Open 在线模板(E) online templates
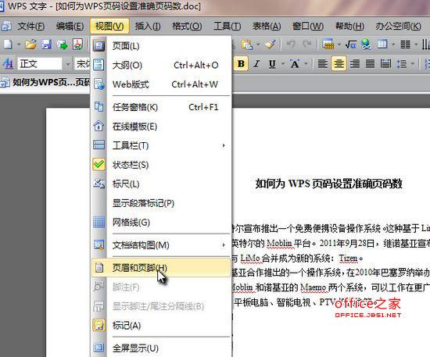Screen dimensions: 430x357 (162, 127)
